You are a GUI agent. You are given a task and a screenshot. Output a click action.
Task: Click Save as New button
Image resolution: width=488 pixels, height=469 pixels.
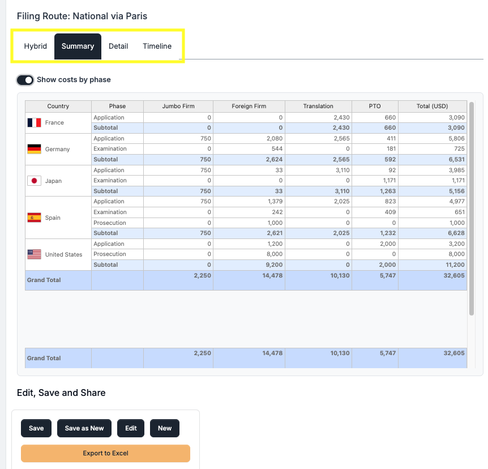tap(84, 428)
